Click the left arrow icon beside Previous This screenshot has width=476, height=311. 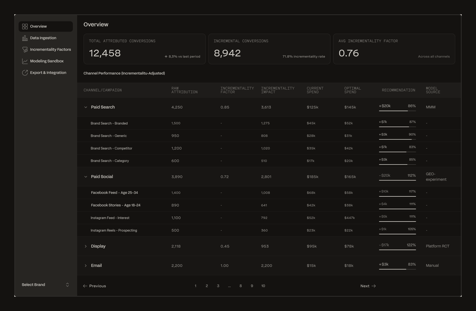pos(85,286)
